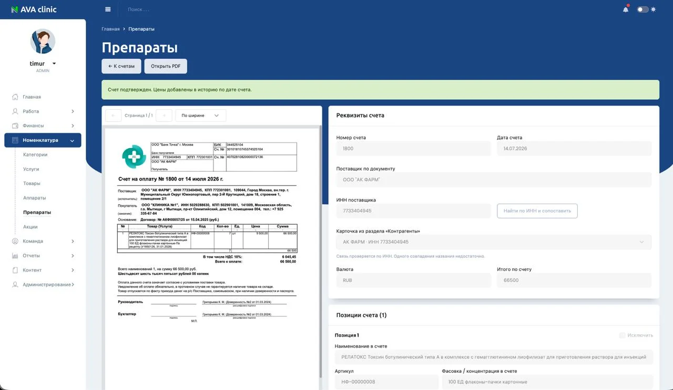Viewport: 673px width, 390px height.
Task: Collapse the Номенклатура menu chevron
Action: point(73,141)
